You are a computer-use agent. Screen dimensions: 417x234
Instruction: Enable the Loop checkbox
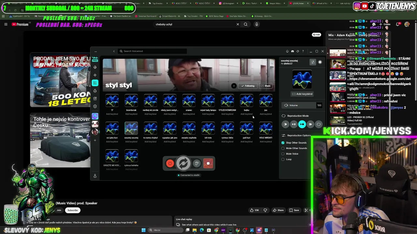[x=283, y=159]
